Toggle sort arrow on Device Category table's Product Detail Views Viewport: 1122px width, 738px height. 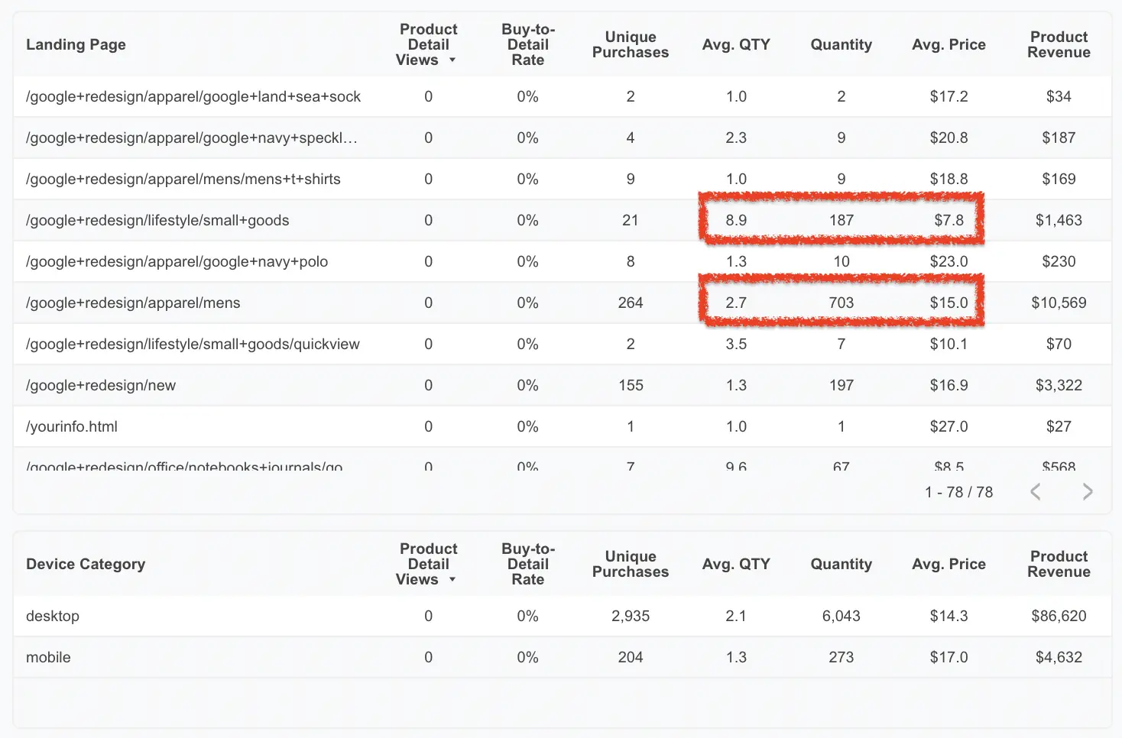452,580
